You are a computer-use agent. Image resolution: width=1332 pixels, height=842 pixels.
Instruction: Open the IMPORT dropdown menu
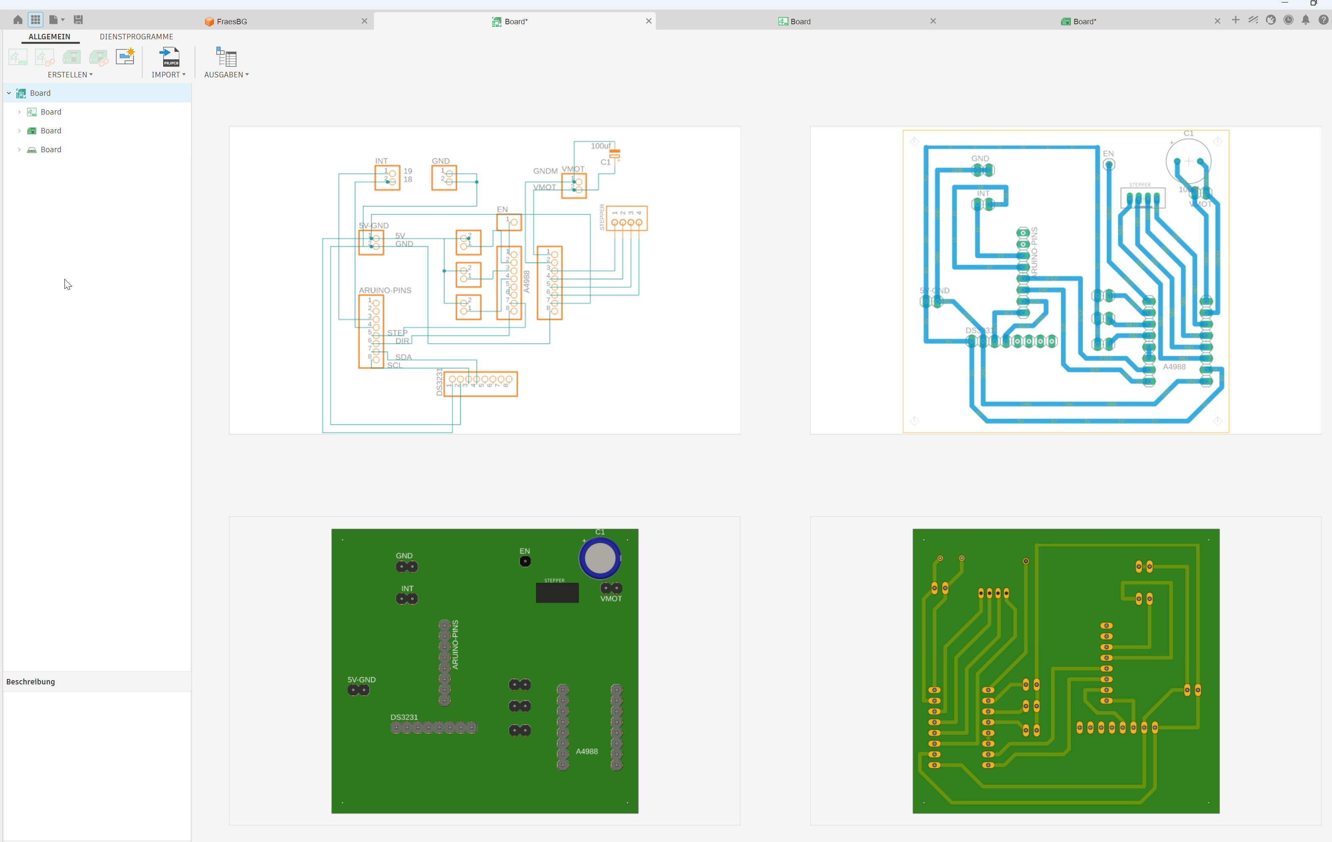click(x=168, y=74)
